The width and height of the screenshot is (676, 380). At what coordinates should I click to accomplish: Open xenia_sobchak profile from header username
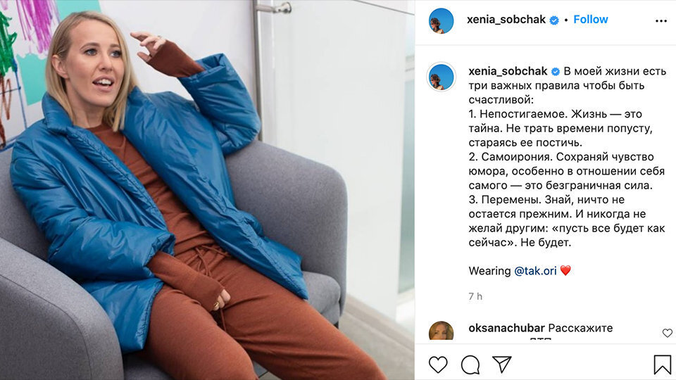pyautogui.click(x=506, y=20)
